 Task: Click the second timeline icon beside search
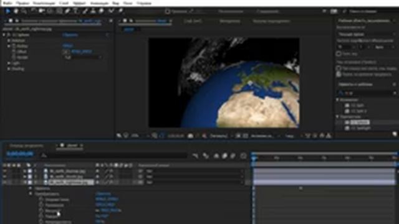click(x=206, y=156)
